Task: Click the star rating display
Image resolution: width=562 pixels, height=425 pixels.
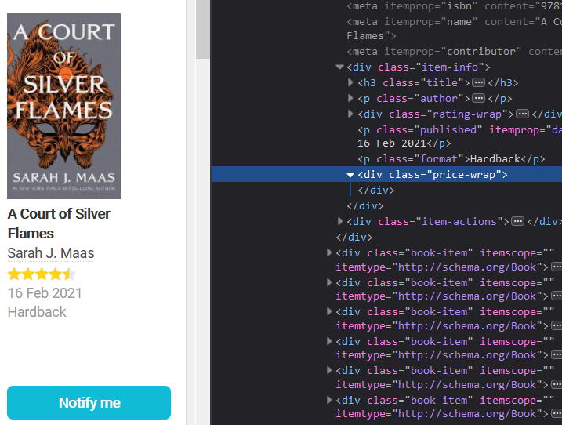Action: coord(42,274)
